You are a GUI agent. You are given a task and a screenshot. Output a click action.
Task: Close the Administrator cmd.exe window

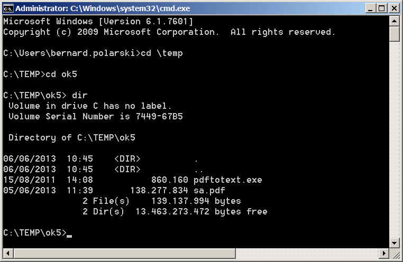tap(393, 8)
